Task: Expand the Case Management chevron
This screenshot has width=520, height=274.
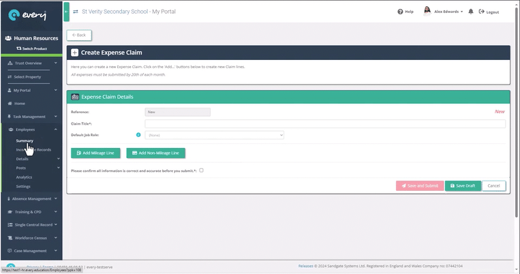Action: [56, 250]
